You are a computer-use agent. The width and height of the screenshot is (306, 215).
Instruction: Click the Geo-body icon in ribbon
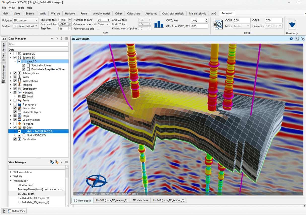point(292,25)
